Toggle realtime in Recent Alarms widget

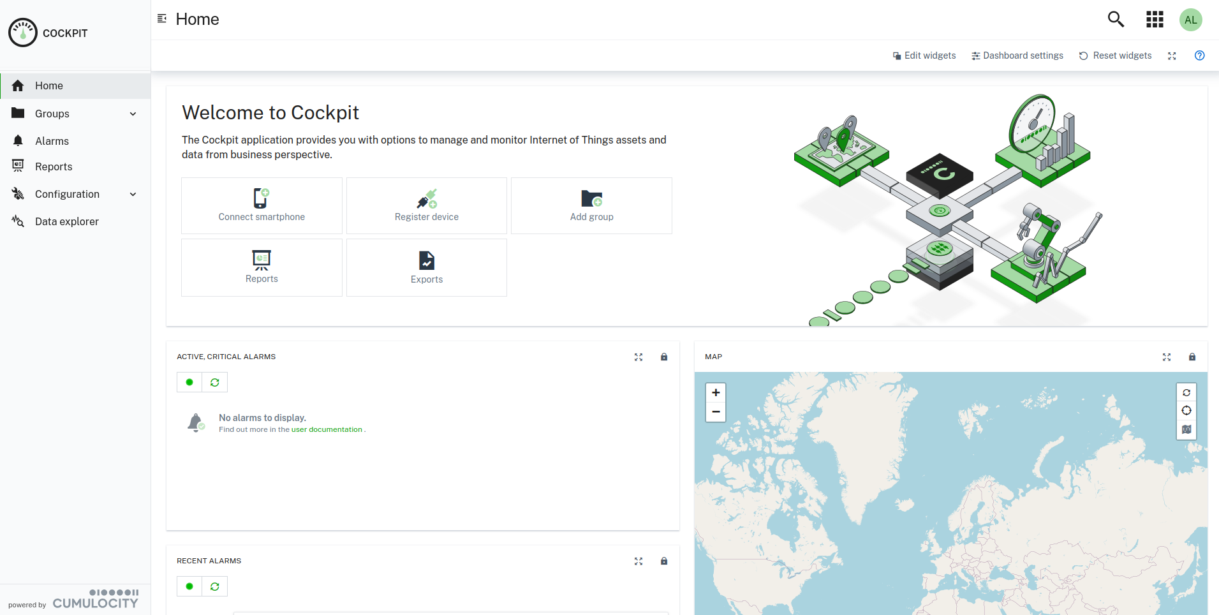click(x=189, y=586)
